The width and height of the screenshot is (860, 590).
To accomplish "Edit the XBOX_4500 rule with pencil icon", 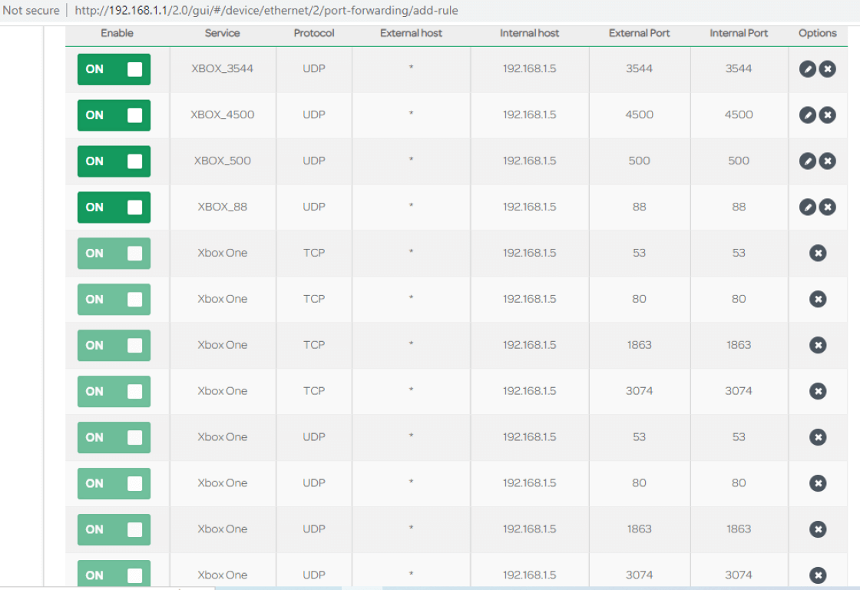I will click(807, 115).
